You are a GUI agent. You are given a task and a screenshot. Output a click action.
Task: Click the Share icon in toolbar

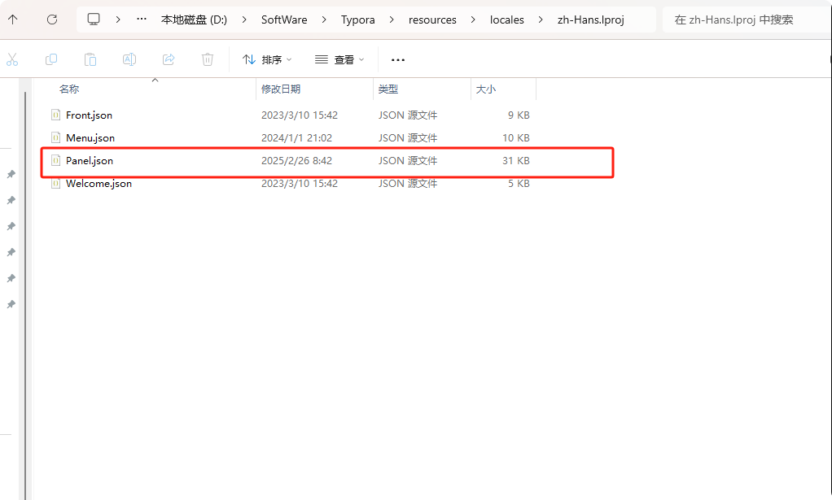pos(169,59)
